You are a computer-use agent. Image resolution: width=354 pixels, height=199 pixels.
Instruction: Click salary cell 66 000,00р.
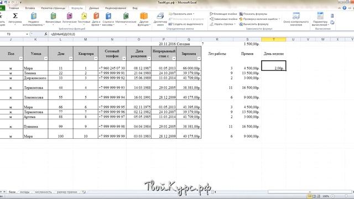point(189,66)
